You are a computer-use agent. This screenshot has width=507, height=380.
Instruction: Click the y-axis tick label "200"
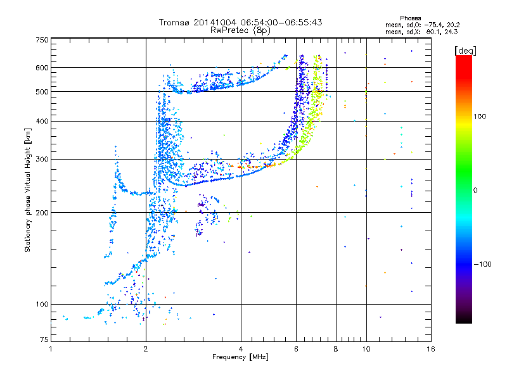pos(42,213)
